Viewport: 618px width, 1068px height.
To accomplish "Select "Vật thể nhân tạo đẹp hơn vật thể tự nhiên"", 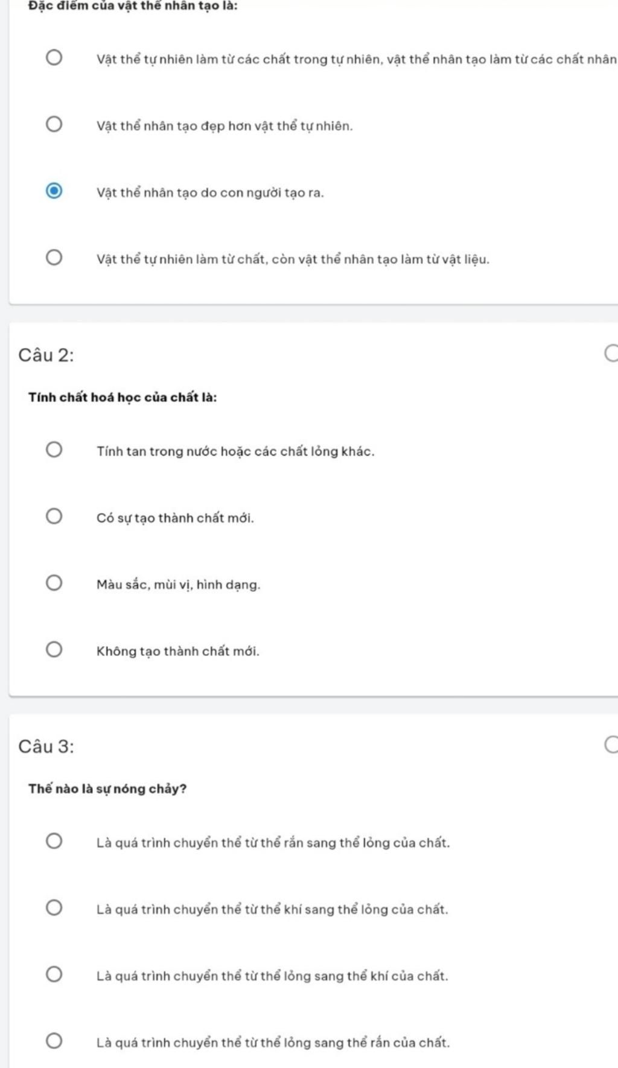I will tap(54, 124).
